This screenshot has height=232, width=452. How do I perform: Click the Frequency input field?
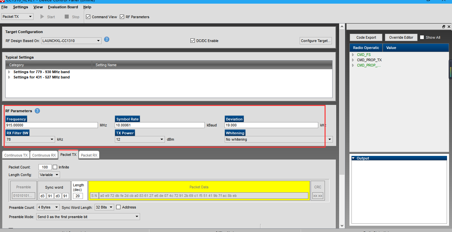[x=51, y=125]
